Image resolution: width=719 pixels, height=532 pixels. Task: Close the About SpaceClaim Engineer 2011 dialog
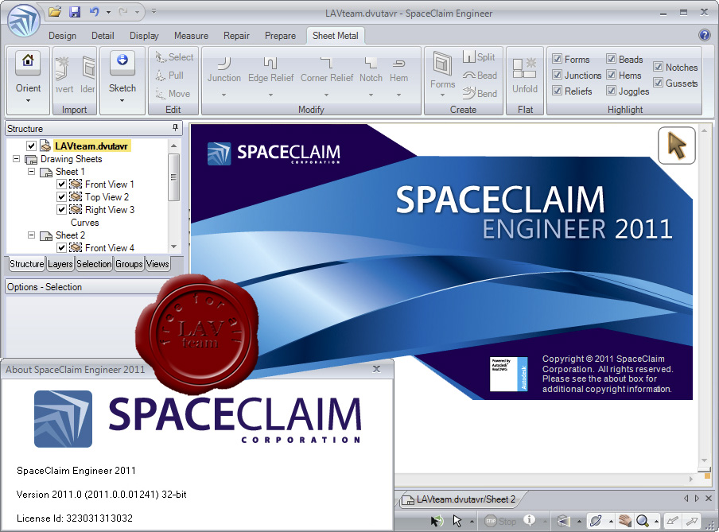click(376, 369)
